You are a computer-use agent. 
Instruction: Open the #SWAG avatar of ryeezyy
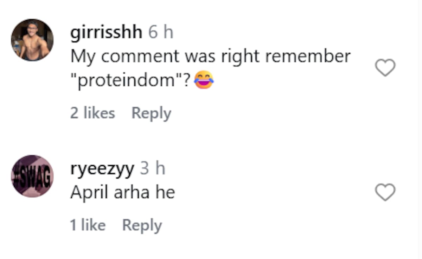[32, 176]
